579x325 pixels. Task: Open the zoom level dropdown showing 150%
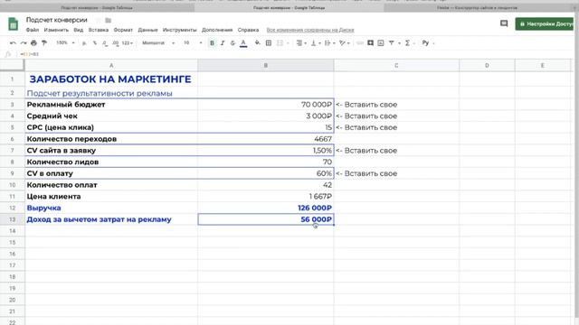coord(65,43)
